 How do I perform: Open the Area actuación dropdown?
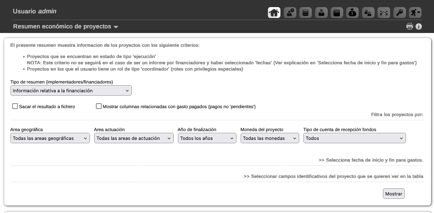(134, 138)
